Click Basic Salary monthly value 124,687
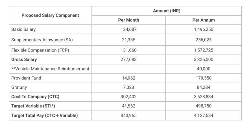Image resolution: width=249 pixels, height=125 pixels. pyautogui.click(x=128, y=30)
